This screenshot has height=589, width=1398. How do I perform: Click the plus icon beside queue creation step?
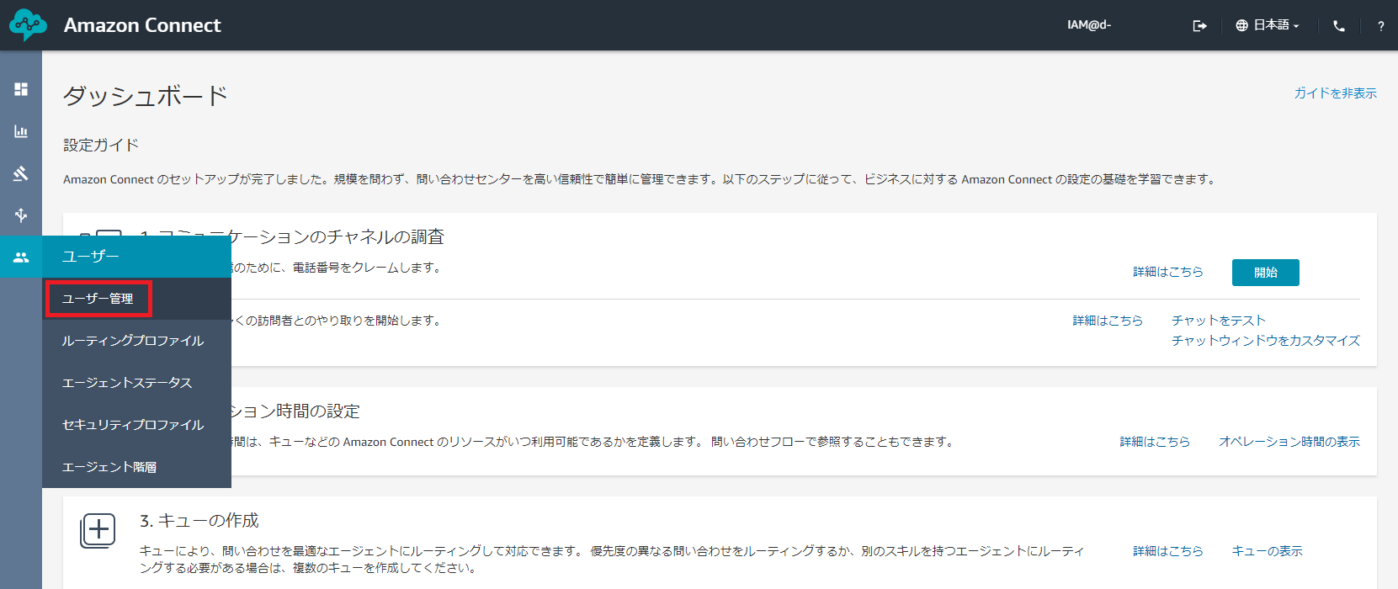tap(98, 531)
